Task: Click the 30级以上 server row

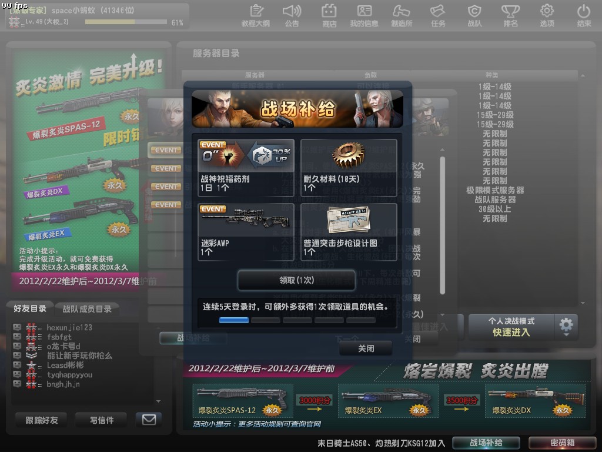Action: 495,209
